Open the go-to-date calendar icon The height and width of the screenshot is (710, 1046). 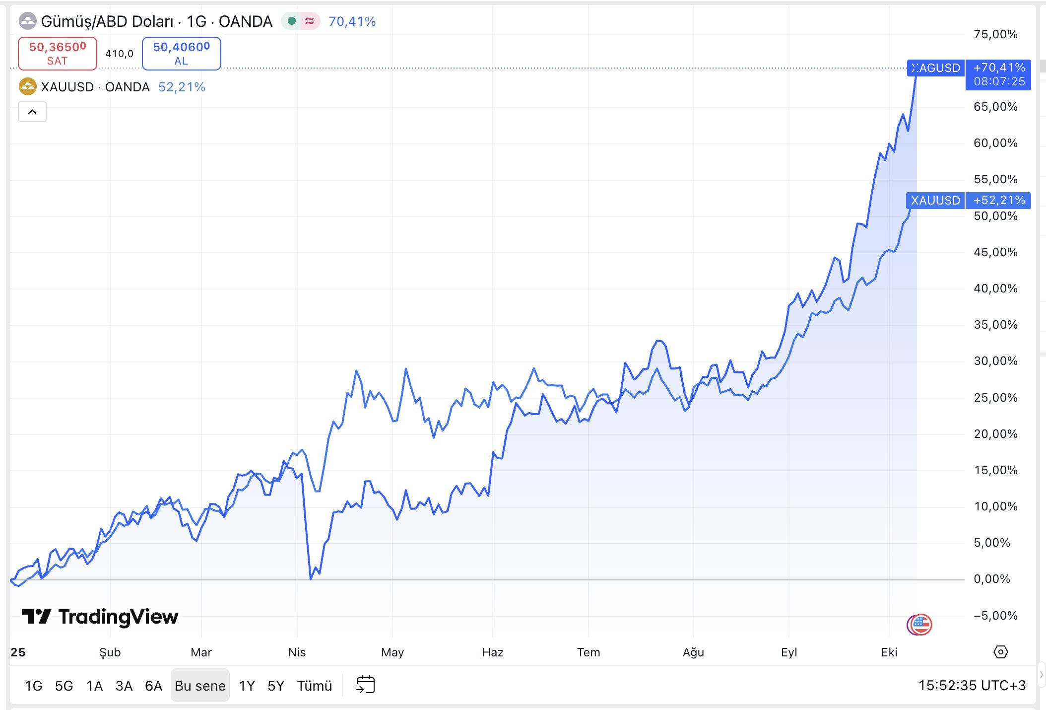365,685
